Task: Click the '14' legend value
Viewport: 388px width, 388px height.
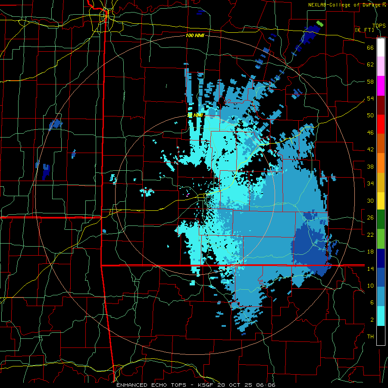Action: [370, 269]
